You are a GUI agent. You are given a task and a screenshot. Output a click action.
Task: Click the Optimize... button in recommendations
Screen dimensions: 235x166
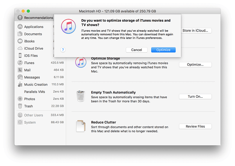coord(195,65)
